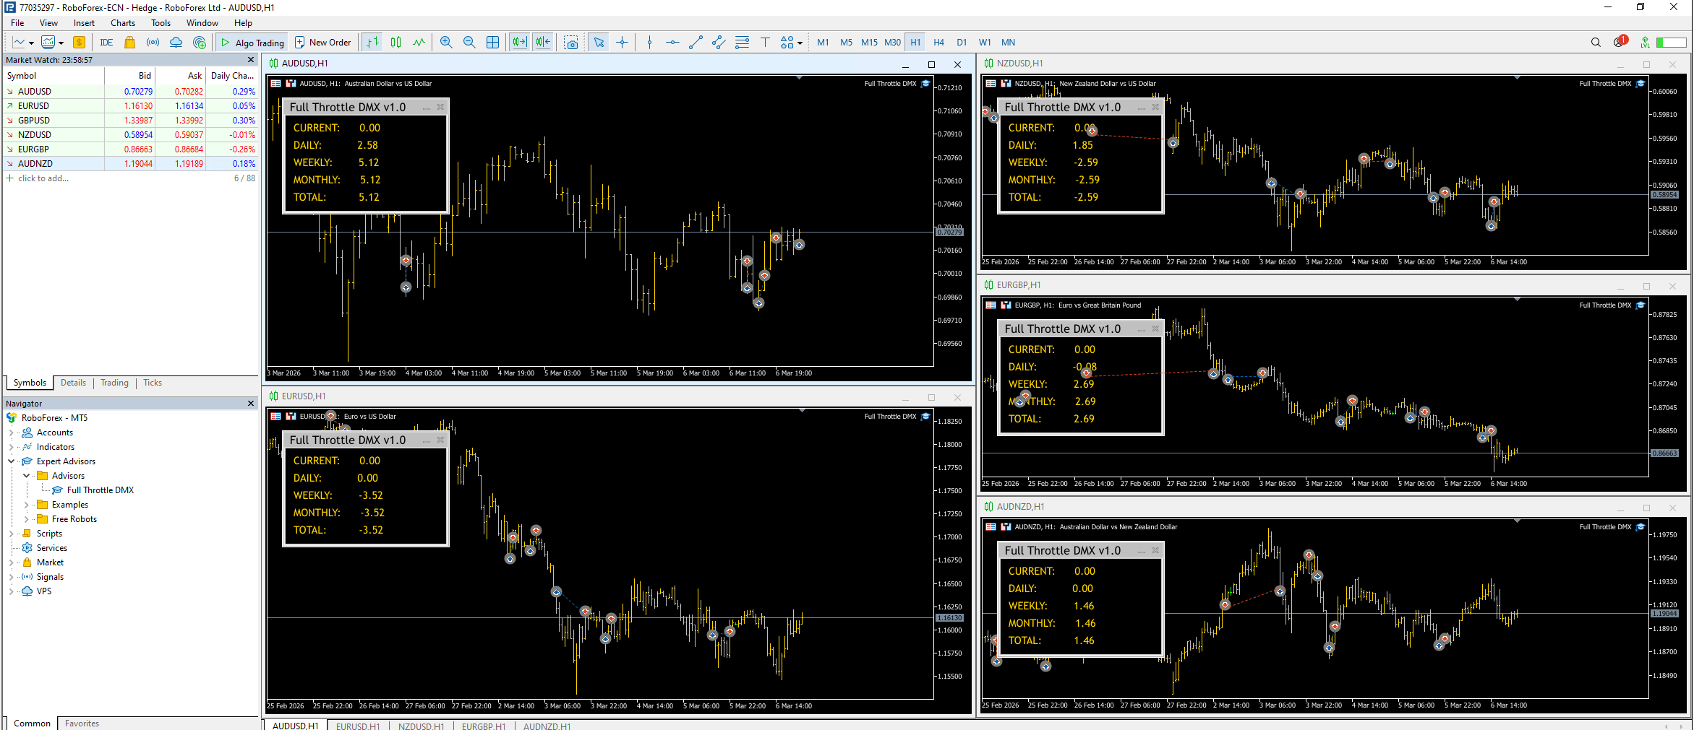Open the chart templates dropdown arrow

(x=61, y=43)
